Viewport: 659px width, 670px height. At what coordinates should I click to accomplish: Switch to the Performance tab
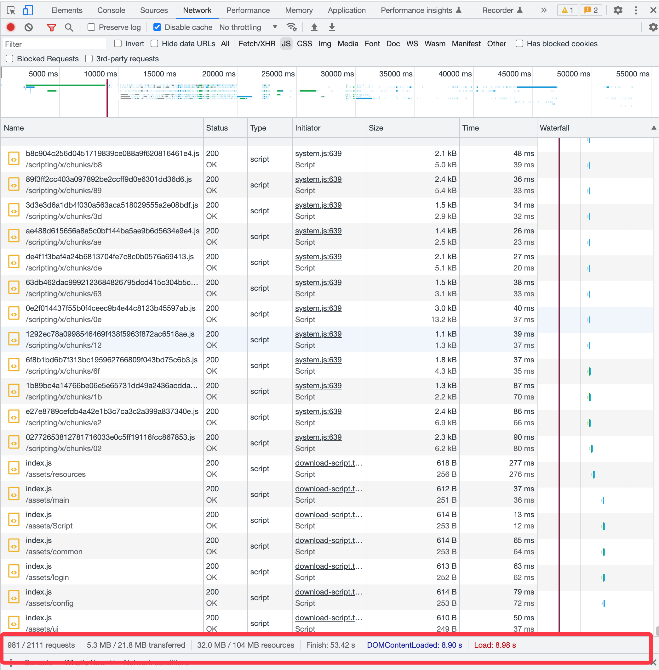248,10
